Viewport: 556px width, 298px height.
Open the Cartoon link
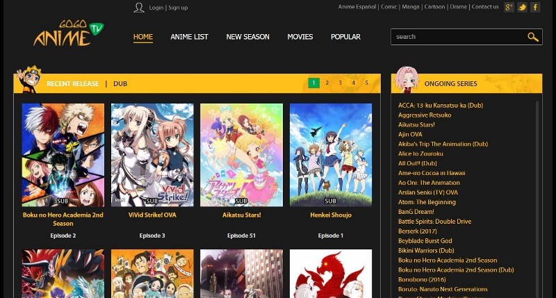click(434, 7)
